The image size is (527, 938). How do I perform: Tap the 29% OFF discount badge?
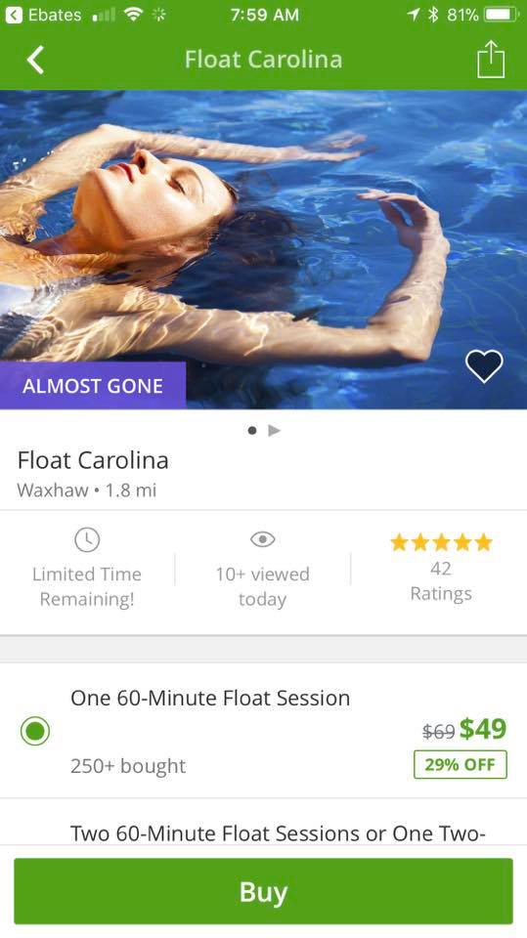click(460, 764)
